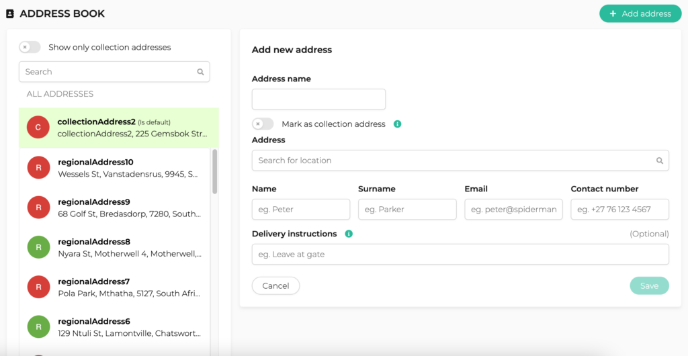Viewport: 688px width, 356px height.
Task: Click the Wessels St, Vanstadensrus address text
Action: (128, 175)
